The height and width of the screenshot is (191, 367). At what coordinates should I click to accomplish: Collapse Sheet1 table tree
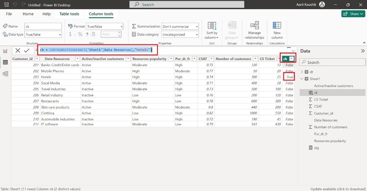302,79
